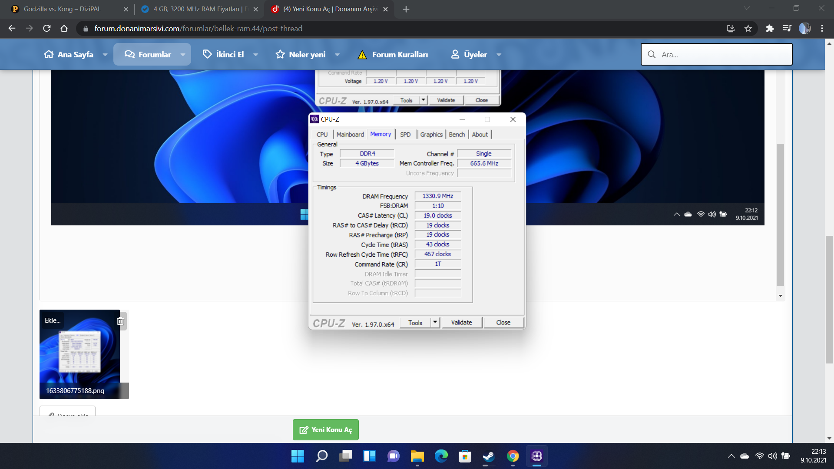Close the Yeni Konu Aç browser tab
This screenshot has width=834, height=469.
385,9
